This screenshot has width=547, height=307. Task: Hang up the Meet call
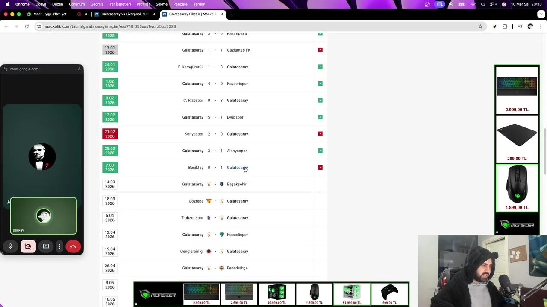(73, 246)
